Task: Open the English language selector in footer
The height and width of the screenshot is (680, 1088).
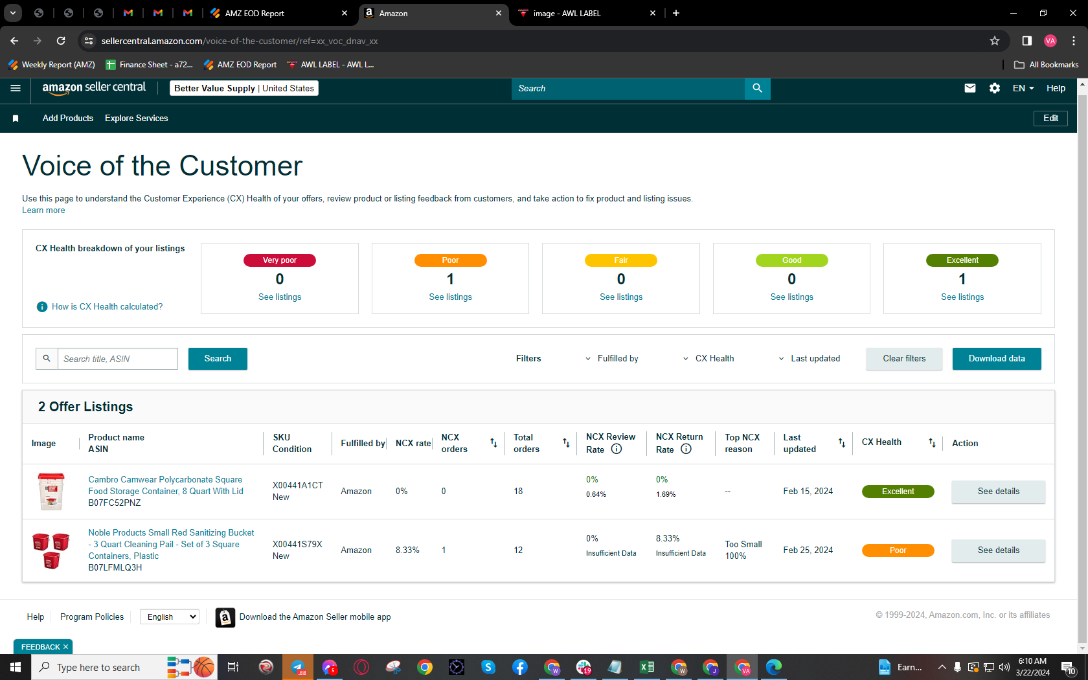Action: coord(170,617)
